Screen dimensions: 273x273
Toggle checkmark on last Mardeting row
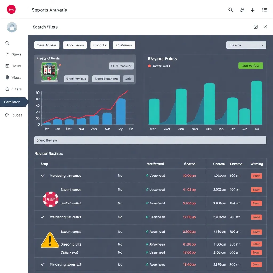click(x=43, y=264)
